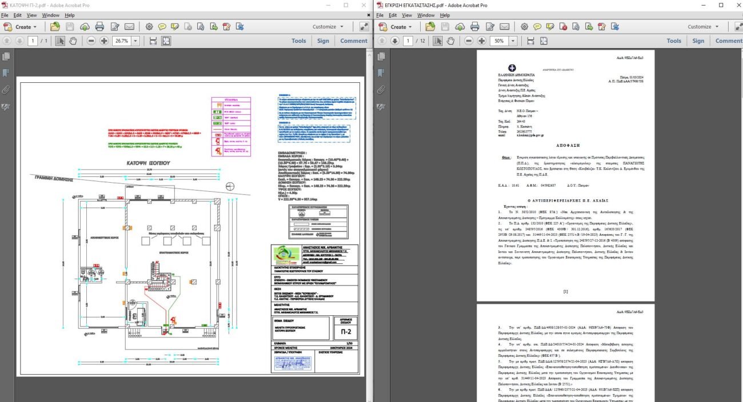Click the Open file icon in the right window

pyautogui.click(x=430, y=27)
